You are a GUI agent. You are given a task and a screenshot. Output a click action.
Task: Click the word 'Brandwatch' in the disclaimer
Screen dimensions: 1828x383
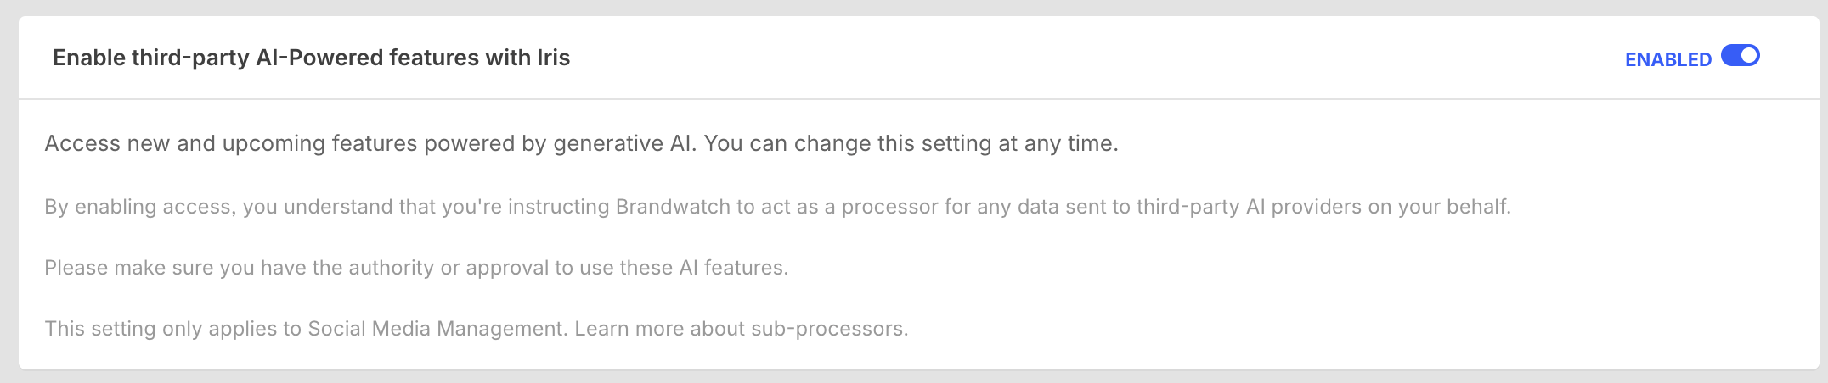tap(673, 207)
